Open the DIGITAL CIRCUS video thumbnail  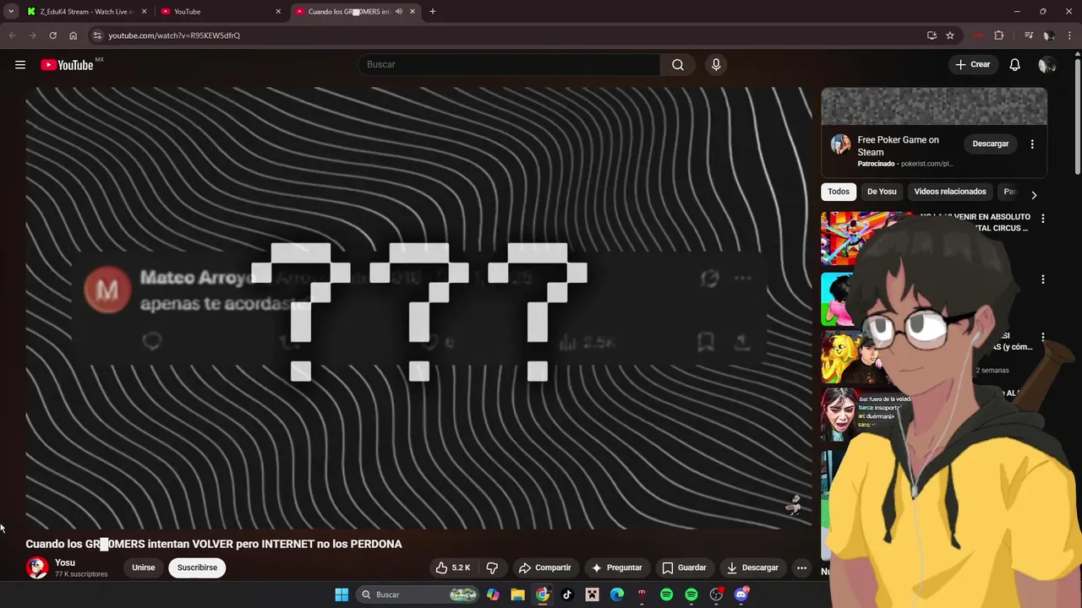coord(867,238)
